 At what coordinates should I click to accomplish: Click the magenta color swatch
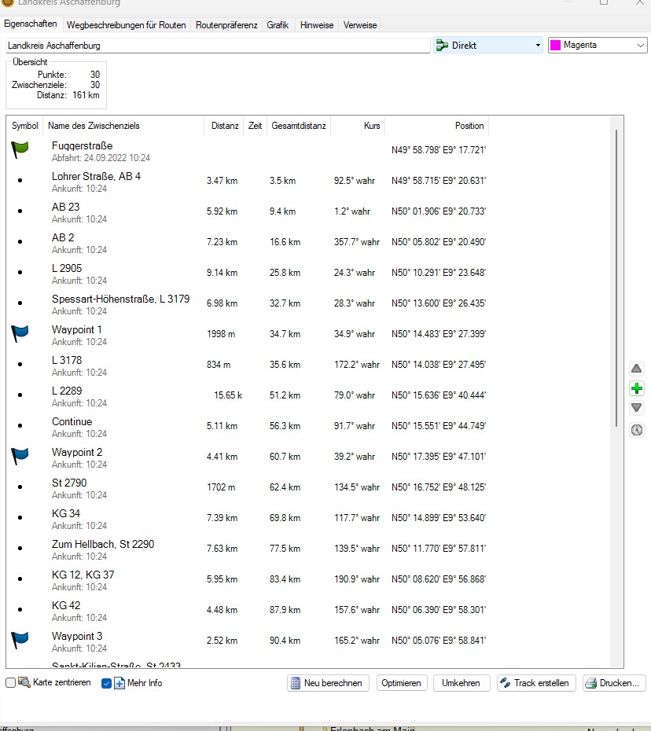pos(555,46)
